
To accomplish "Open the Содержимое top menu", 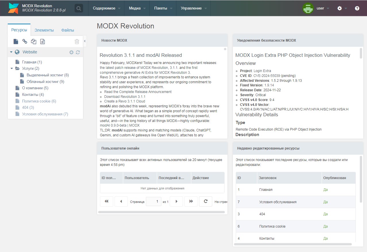I will pyautogui.click(x=106, y=8).
